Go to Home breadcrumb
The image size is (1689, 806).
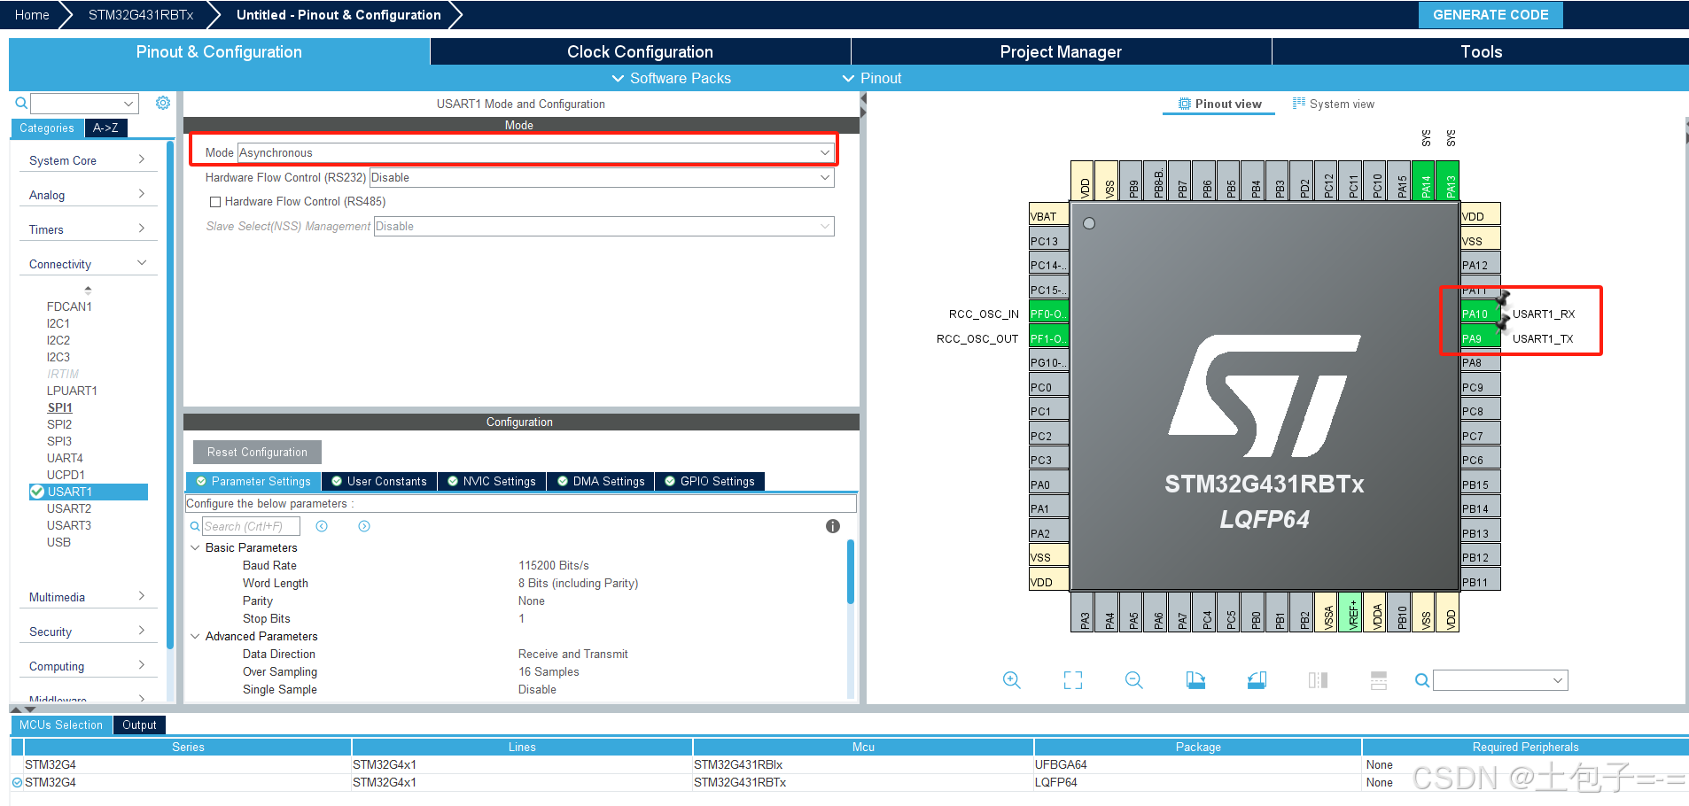click(x=32, y=15)
